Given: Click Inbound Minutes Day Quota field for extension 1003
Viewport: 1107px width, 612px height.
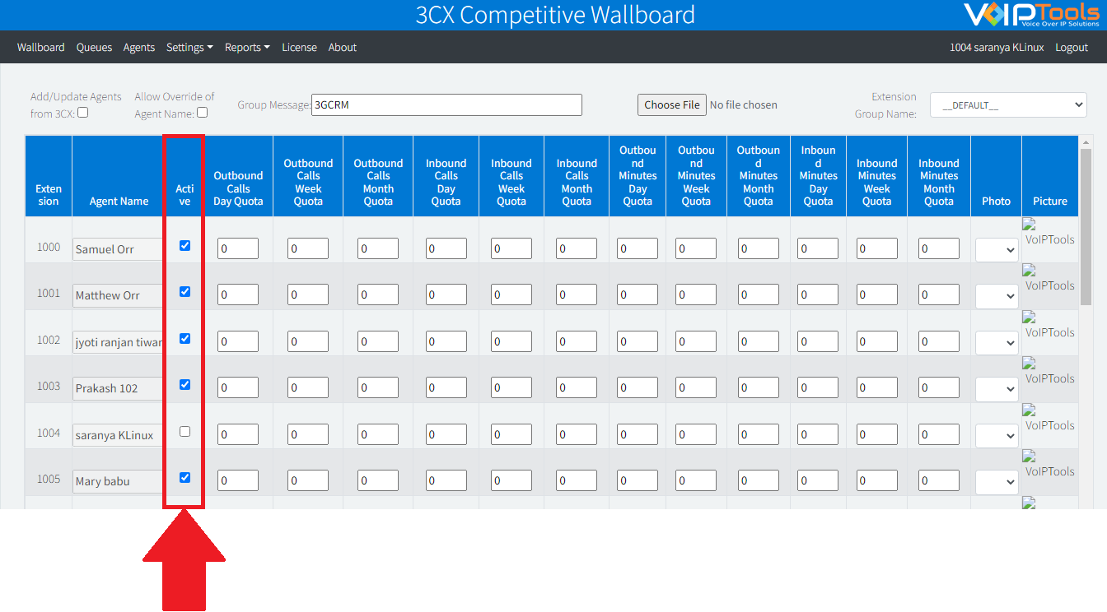Looking at the screenshot, I should (x=818, y=387).
